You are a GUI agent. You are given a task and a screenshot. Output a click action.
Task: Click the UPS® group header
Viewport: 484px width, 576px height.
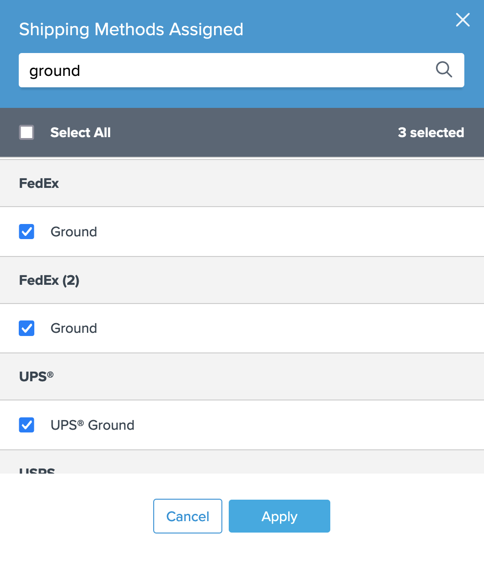[x=36, y=377]
